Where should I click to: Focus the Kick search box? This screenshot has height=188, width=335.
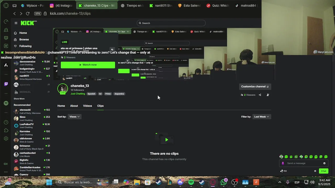coord(171,23)
